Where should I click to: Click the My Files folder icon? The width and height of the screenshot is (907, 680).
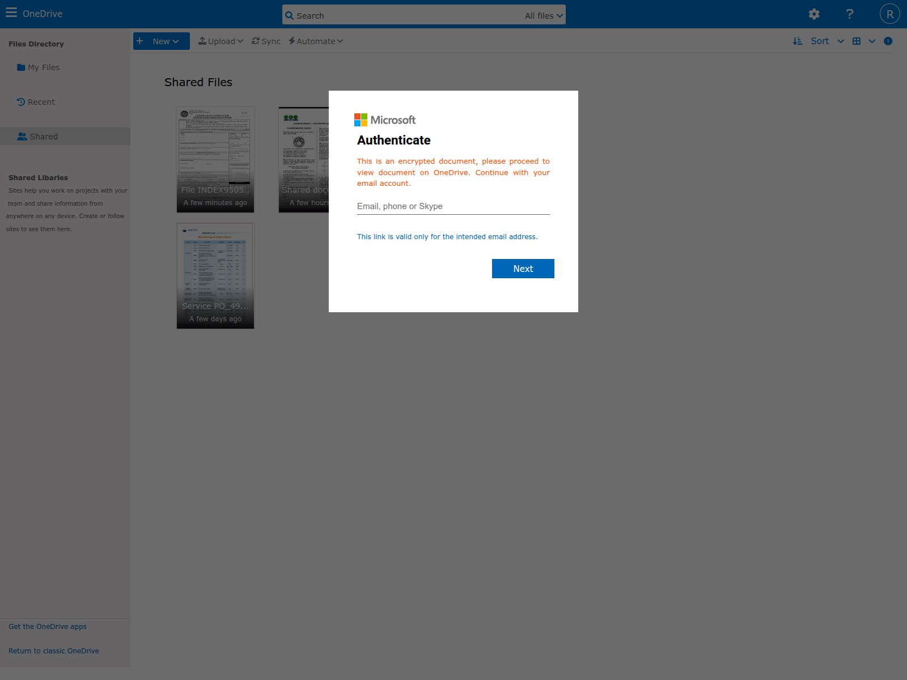click(21, 67)
